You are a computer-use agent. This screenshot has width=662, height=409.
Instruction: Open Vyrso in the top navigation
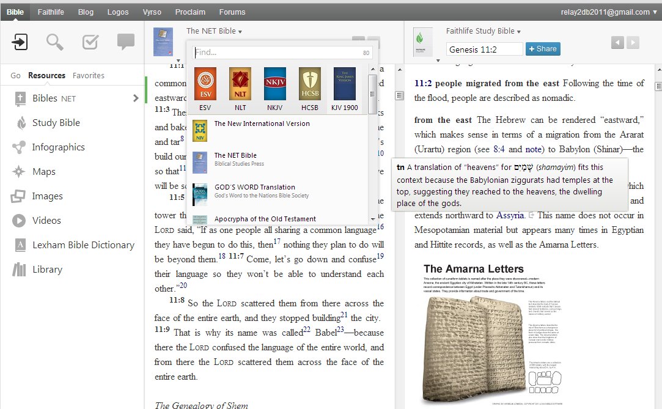pyautogui.click(x=152, y=12)
